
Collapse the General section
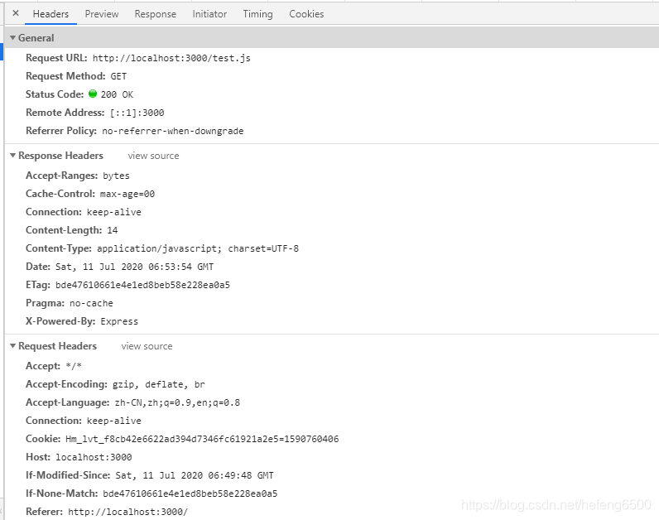[13, 38]
